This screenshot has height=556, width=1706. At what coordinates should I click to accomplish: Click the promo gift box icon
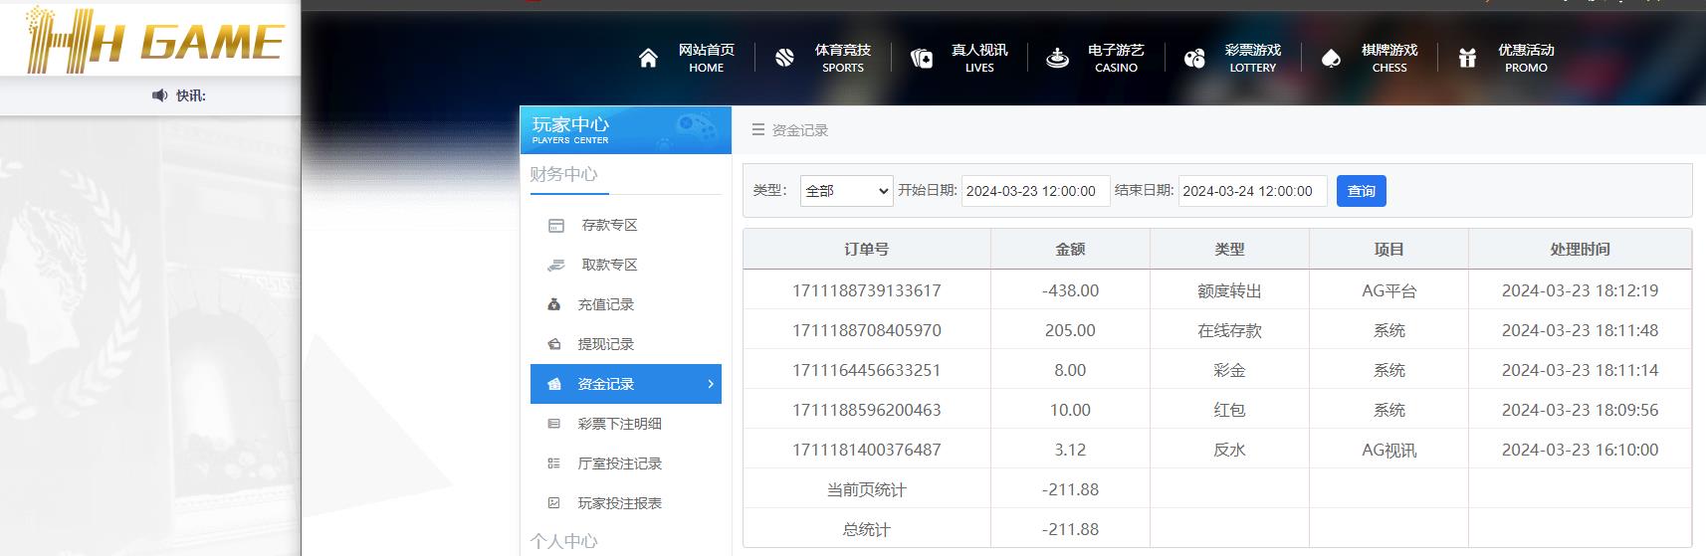1467,59
